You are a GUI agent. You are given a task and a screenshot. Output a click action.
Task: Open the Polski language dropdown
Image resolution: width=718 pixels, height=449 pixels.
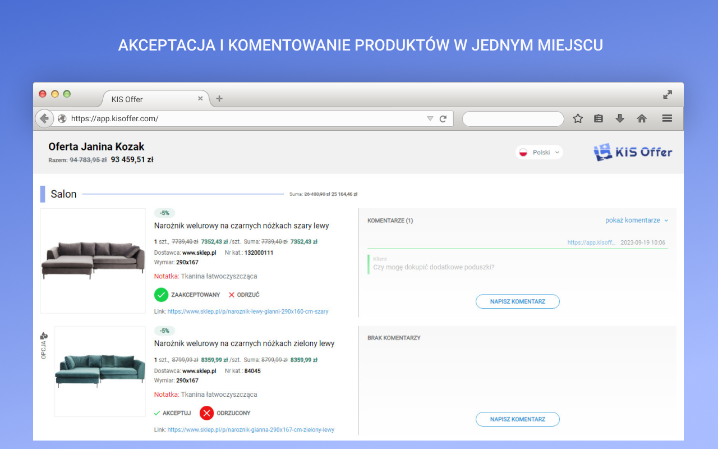[539, 152]
